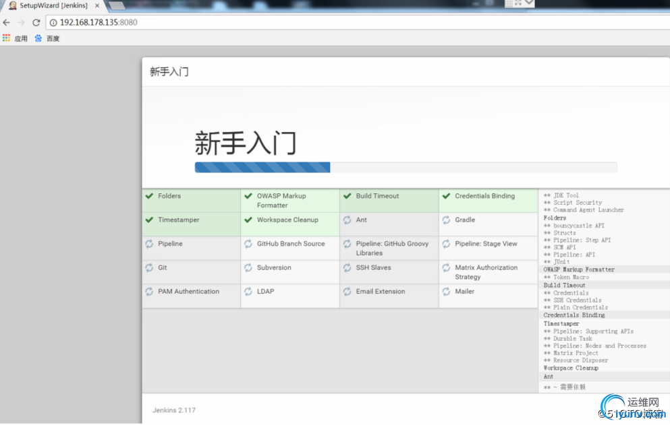Click '** Pipeline: Nodes and Processes' log line
Screen dimensions: 670x425
595,346
